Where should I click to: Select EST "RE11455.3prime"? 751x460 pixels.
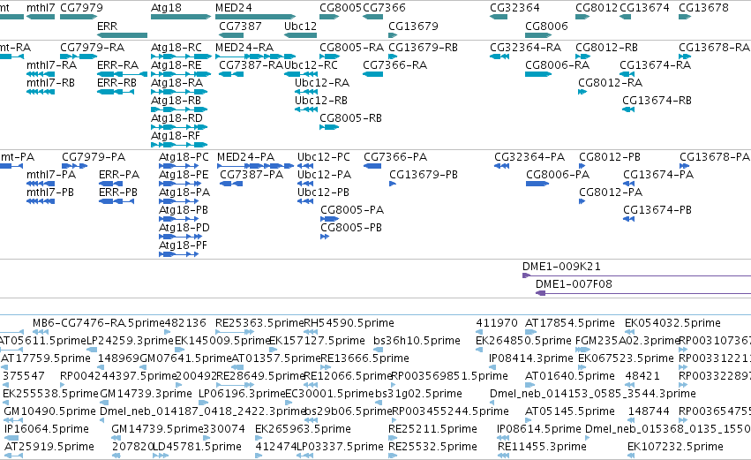tap(542, 447)
